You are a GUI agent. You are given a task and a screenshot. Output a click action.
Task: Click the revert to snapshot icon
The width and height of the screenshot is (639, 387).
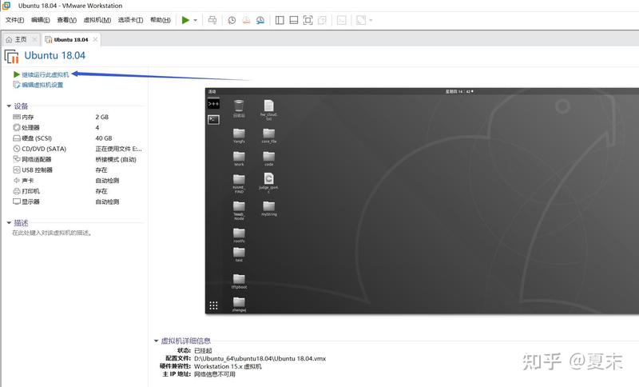coord(246,20)
